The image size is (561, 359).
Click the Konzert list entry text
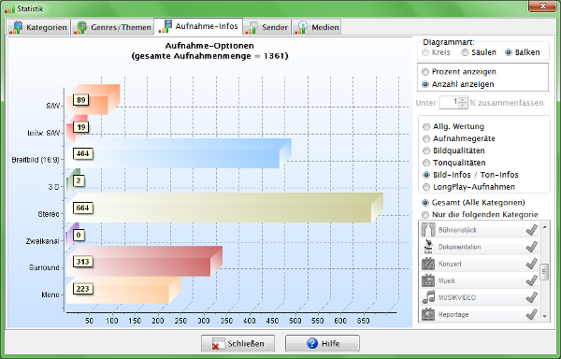[450, 264]
